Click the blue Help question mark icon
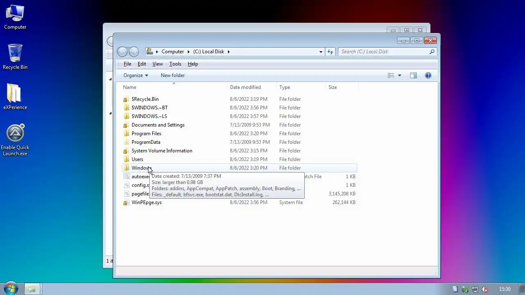525x295 pixels. pyautogui.click(x=428, y=75)
